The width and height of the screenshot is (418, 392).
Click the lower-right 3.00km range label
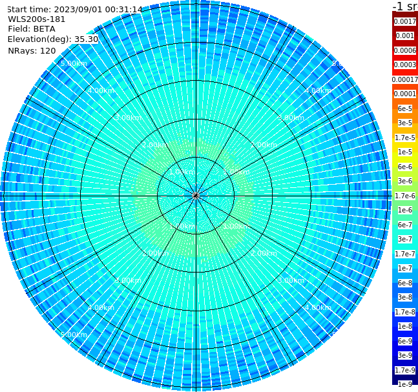(291, 280)
